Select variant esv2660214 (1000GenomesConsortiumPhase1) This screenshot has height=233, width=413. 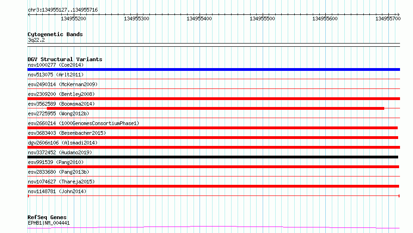[x=84, y=123]
